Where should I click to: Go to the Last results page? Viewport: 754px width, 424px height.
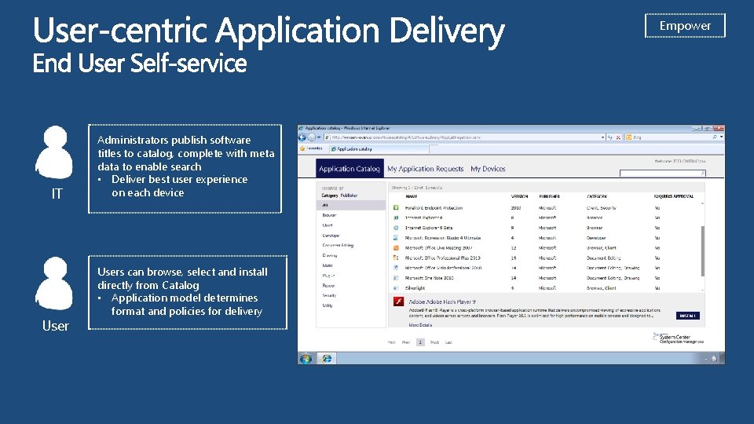(x=448, y=342)
